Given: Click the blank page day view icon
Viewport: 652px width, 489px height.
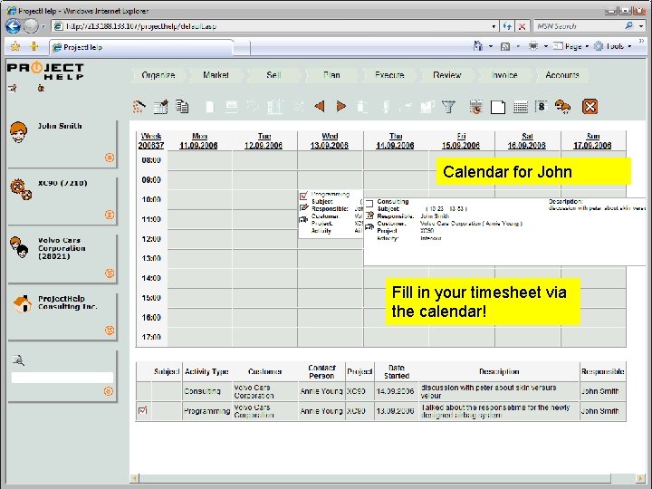Looking at the screenshot, I should coord(498,107).
